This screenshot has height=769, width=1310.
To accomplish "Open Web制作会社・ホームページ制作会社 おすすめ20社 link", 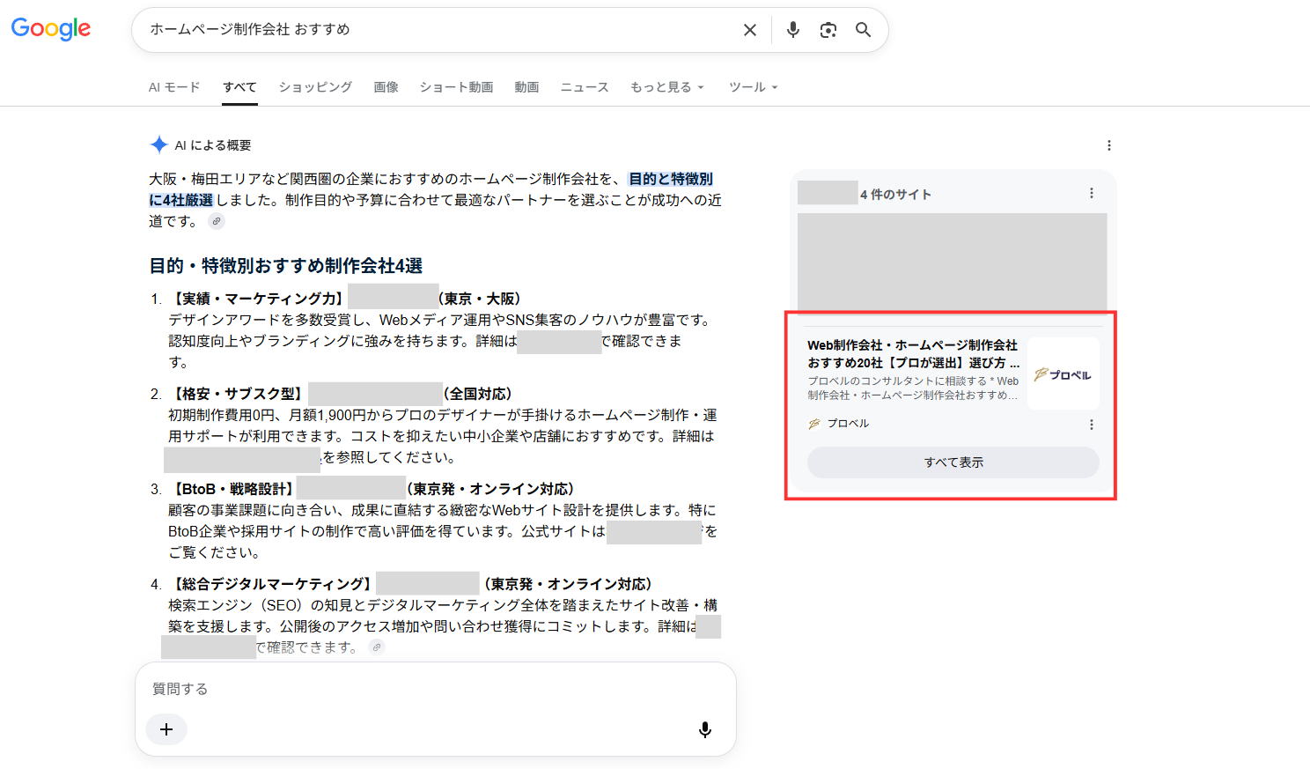I will coord(914,354).
